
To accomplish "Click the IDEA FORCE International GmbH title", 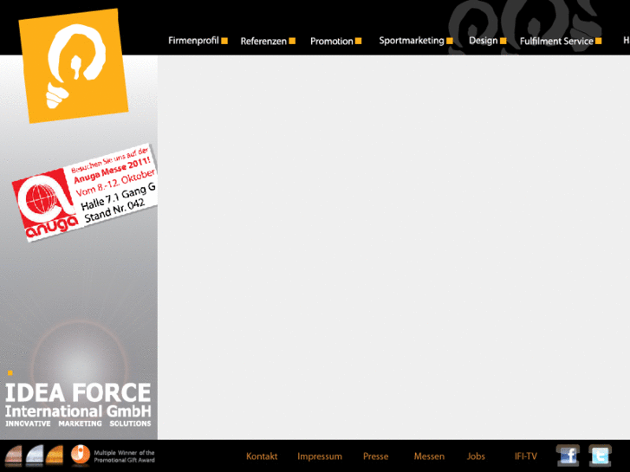I will pos(78,400).
